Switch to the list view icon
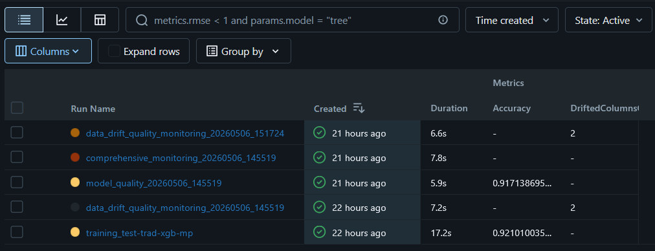 point(24,20)
